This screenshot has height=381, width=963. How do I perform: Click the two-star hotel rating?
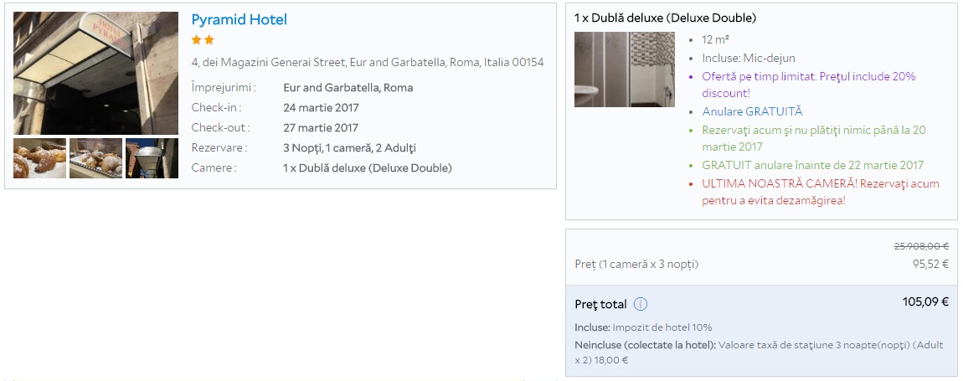203,39
